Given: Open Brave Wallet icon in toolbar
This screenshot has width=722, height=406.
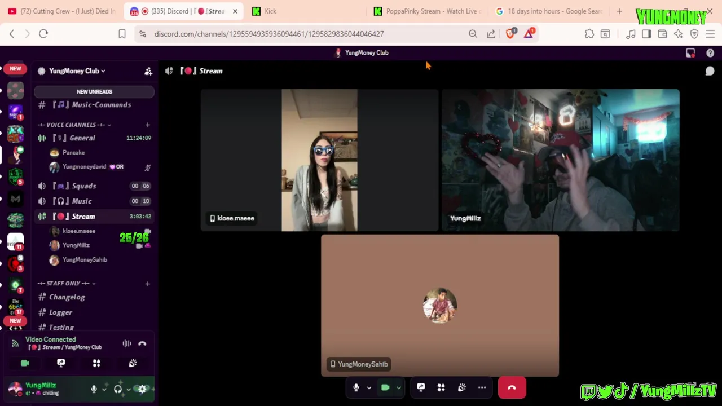Looking at the screenshot, I should (x=662, y=34).
